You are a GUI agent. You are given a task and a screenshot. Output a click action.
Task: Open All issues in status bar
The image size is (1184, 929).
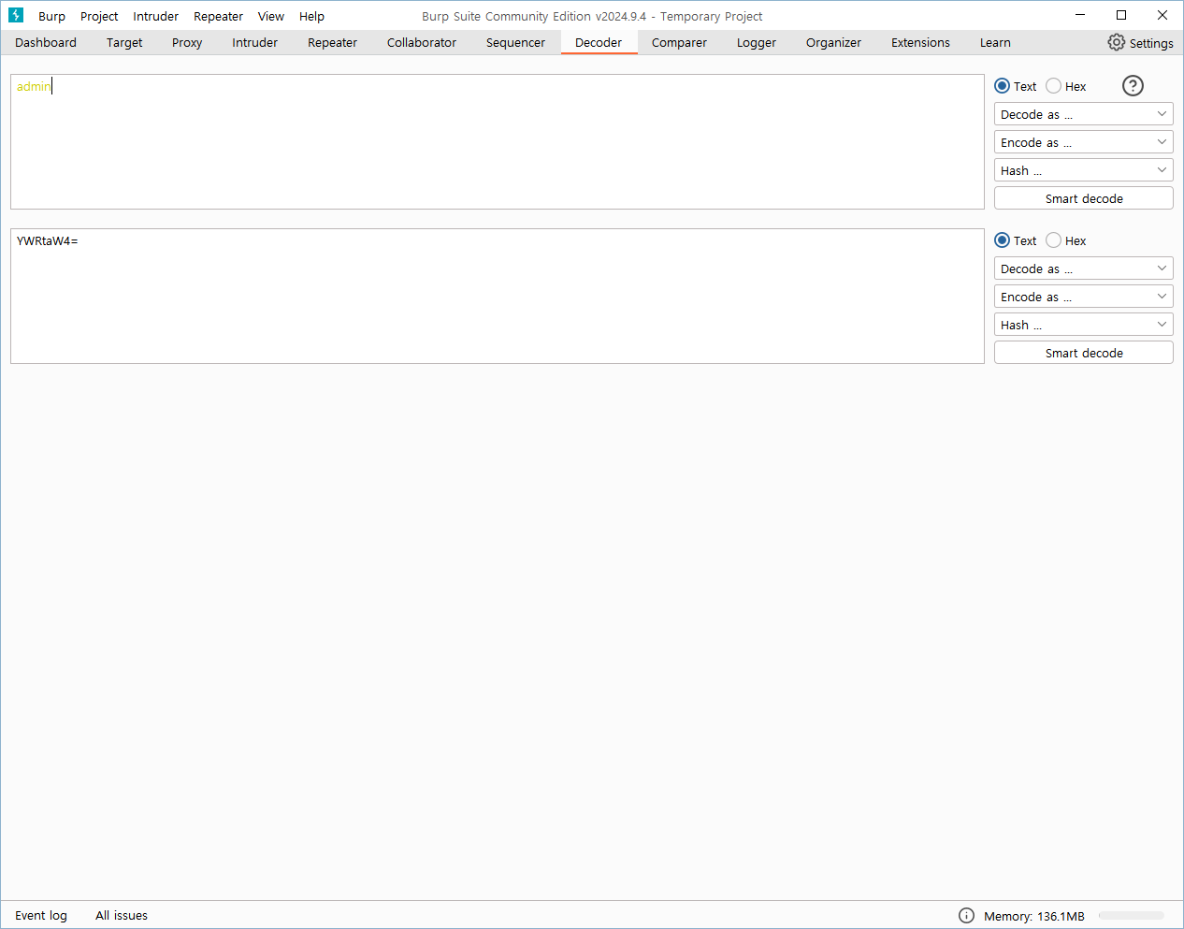click(x=122, y=915)
